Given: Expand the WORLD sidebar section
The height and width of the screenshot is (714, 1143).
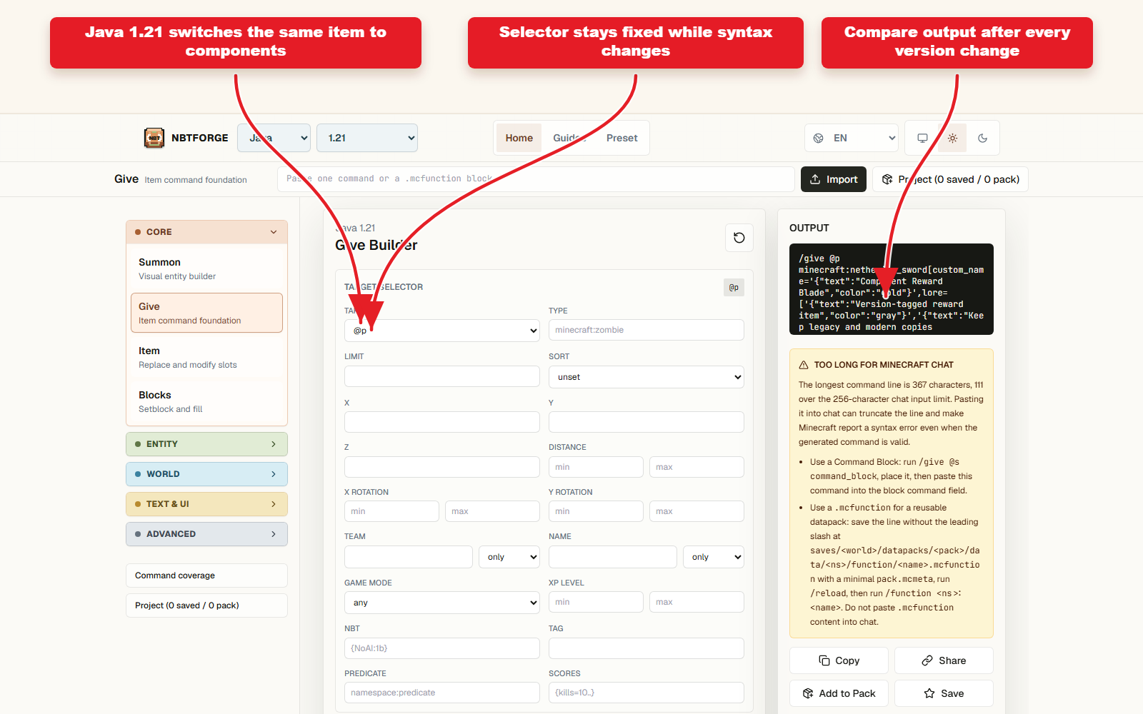Looking at the screenshot, I should click(207, 474).
